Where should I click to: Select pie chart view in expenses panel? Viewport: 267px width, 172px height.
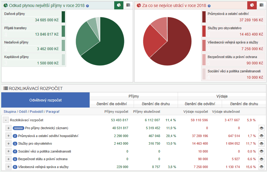(252, 5)
